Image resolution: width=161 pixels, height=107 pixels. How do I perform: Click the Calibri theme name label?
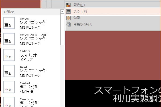click(25, 51)
